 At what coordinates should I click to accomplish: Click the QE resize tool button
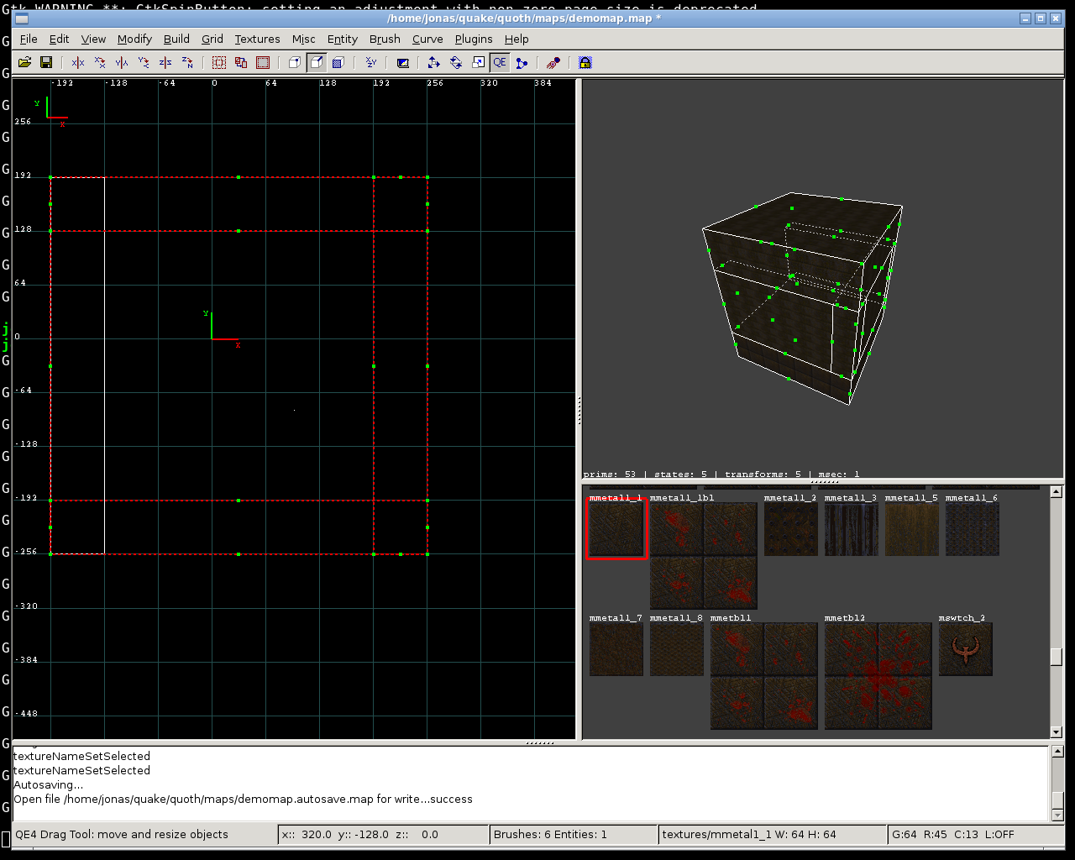click(500, 62)
